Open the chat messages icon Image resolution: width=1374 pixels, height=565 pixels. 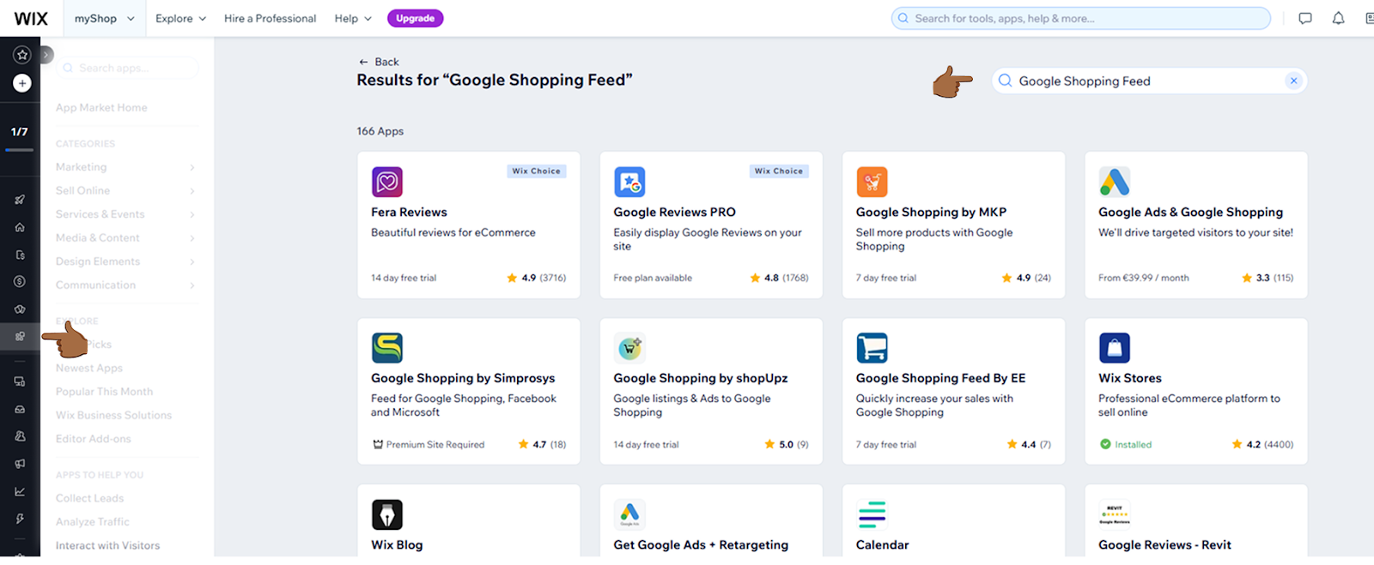tap(1305, 18)
